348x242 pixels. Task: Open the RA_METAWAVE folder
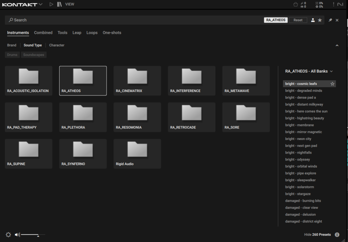tap(246, 81)
